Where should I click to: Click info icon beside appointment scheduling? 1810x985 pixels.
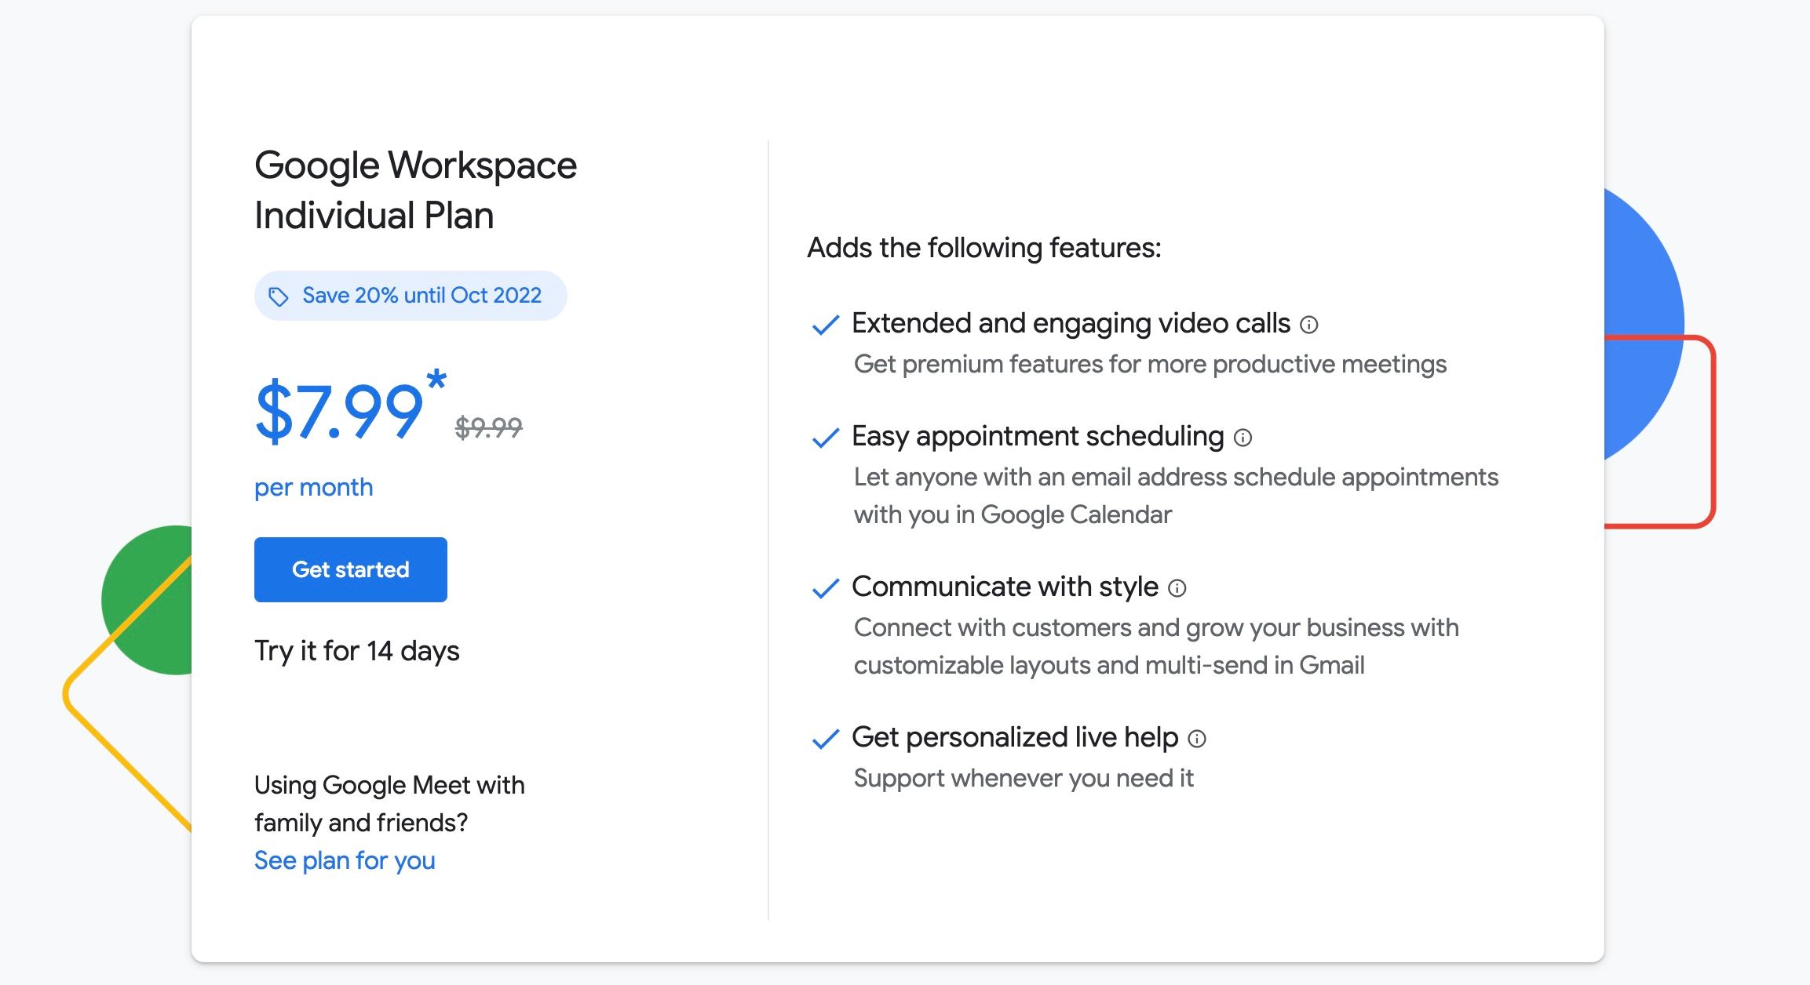[x=1243, y=438]
